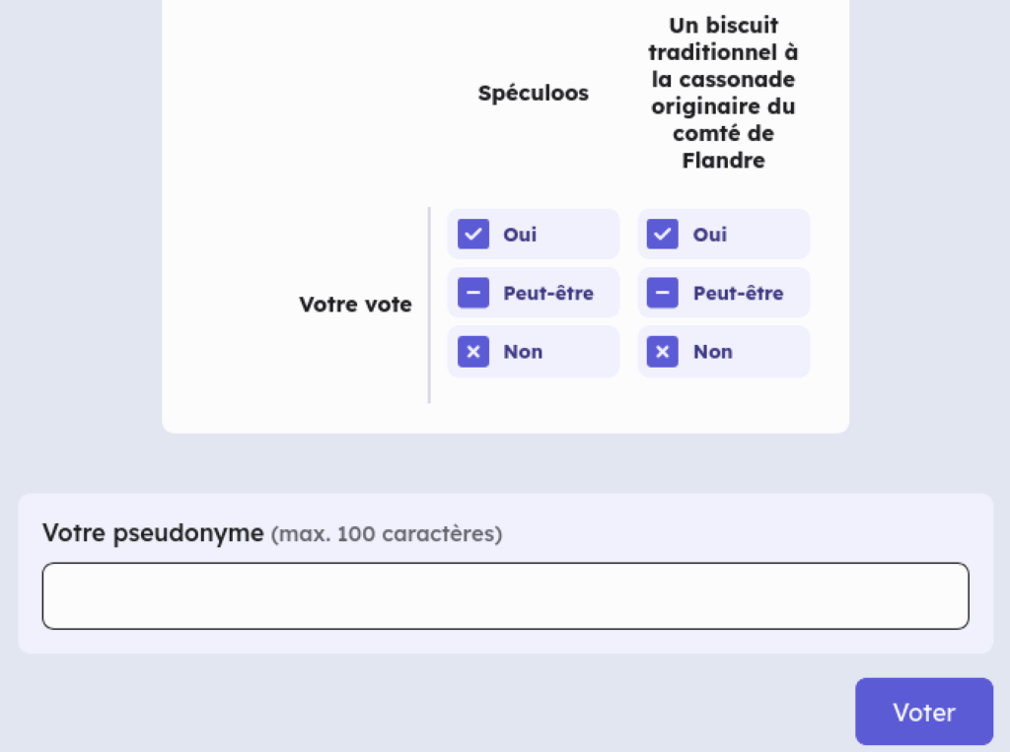Choose "Peut-être" label for Spéculoos
The height and width of the screenshot is (752, 1010).
(x=548, y=293)
